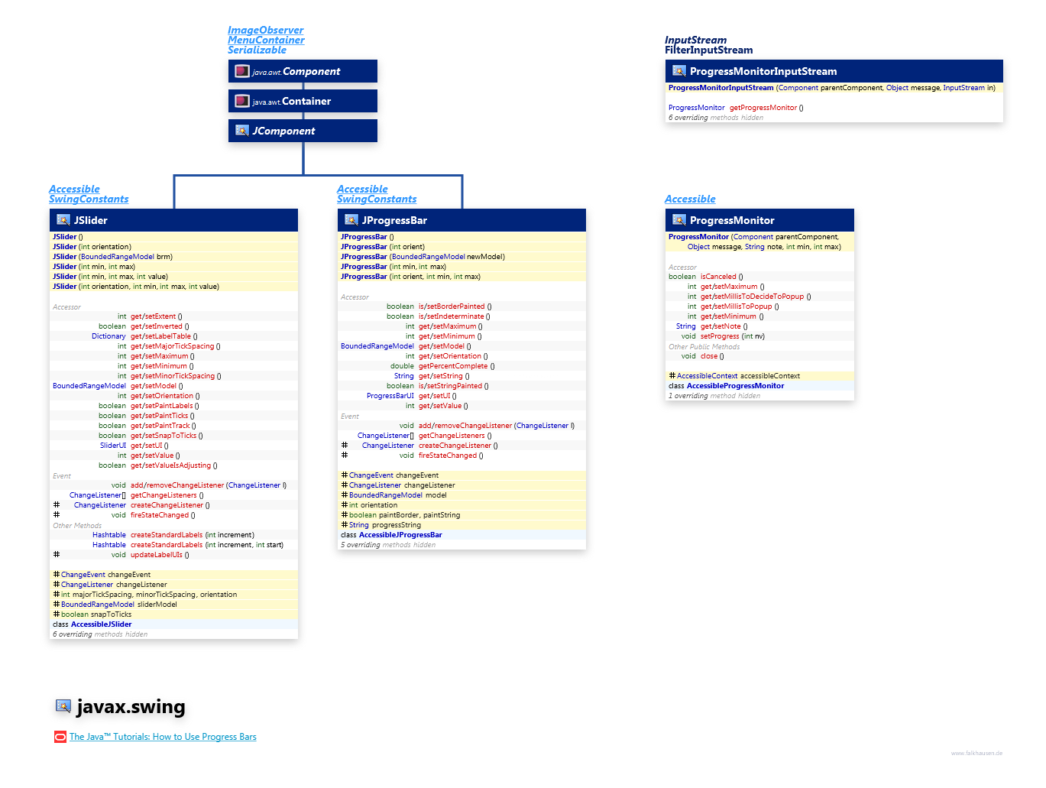Open SwingConstants link above JSlider

pyautogui.click(x=89, y=199)
